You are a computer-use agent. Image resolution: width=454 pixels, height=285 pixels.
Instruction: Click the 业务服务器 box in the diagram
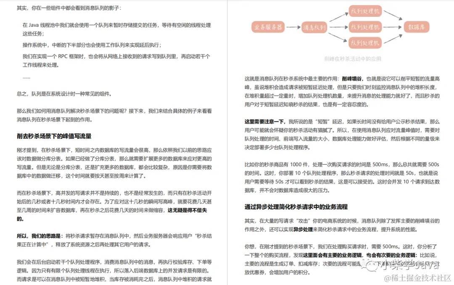[x=268, y=27]
